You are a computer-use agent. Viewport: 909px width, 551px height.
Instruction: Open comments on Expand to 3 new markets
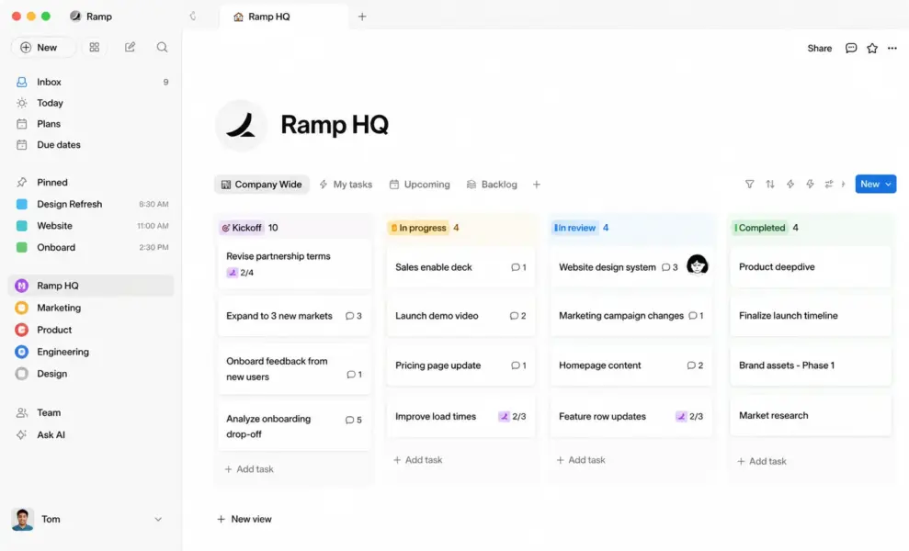[x=354, y=316]
